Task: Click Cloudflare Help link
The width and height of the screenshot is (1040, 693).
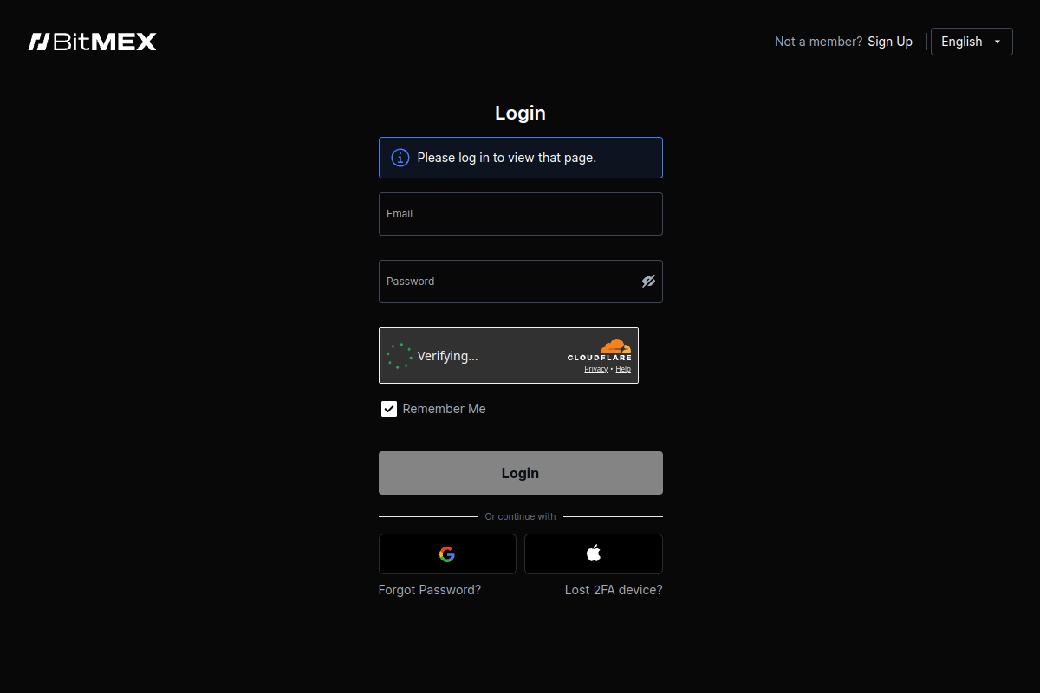Action: pyautogui.click(x=623, y=369)
